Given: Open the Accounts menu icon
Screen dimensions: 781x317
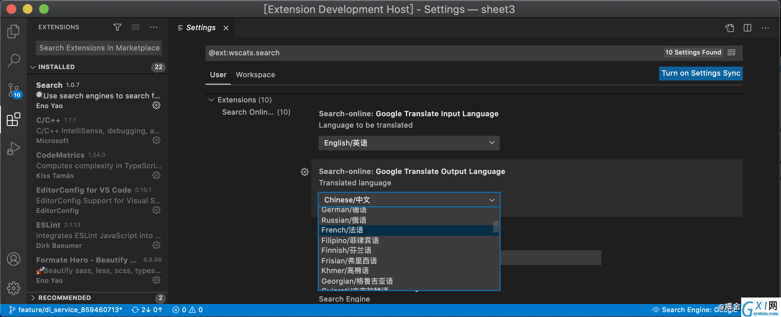Looking at the screenshot, I should point(13,259).
